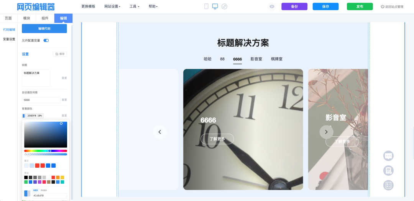
Task: Open the chat bubble floating icon
Action: coord(388,156)
